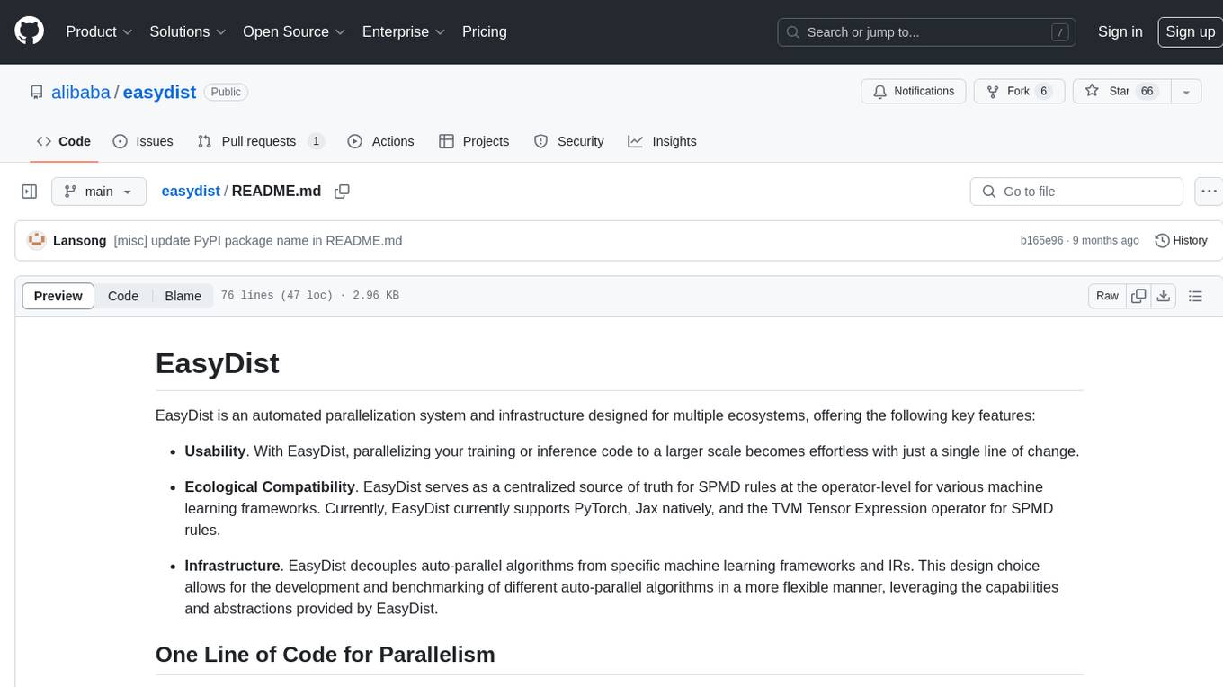The width and height of the screenshot is (1223, 687).
Task: Select the Blame view
Action: [183, 296]
